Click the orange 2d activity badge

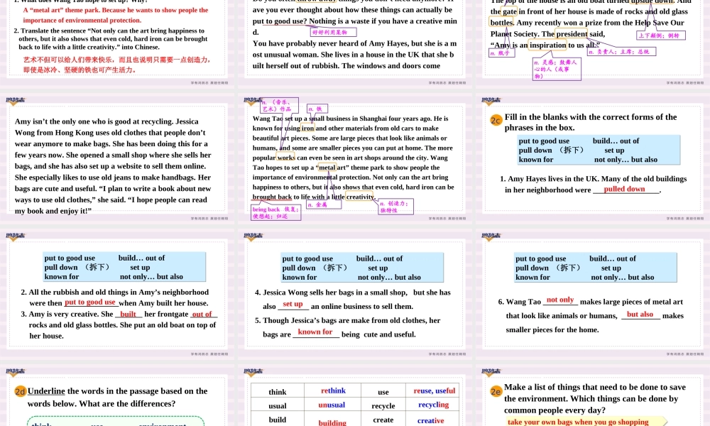(21, 391)
